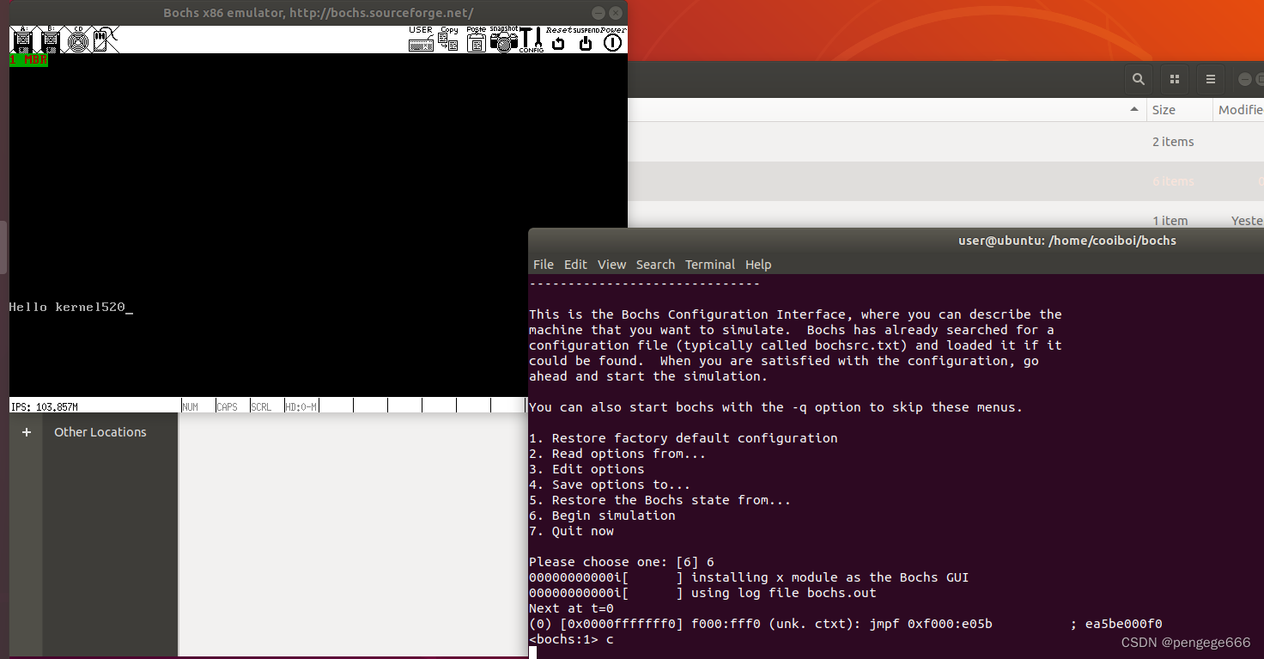Select the file row showing '1 item'
1264x659 pixels.
(945, 215)
